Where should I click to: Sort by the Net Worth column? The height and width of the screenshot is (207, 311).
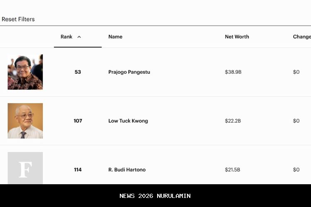pyautogui.click(x=237, y=37)
